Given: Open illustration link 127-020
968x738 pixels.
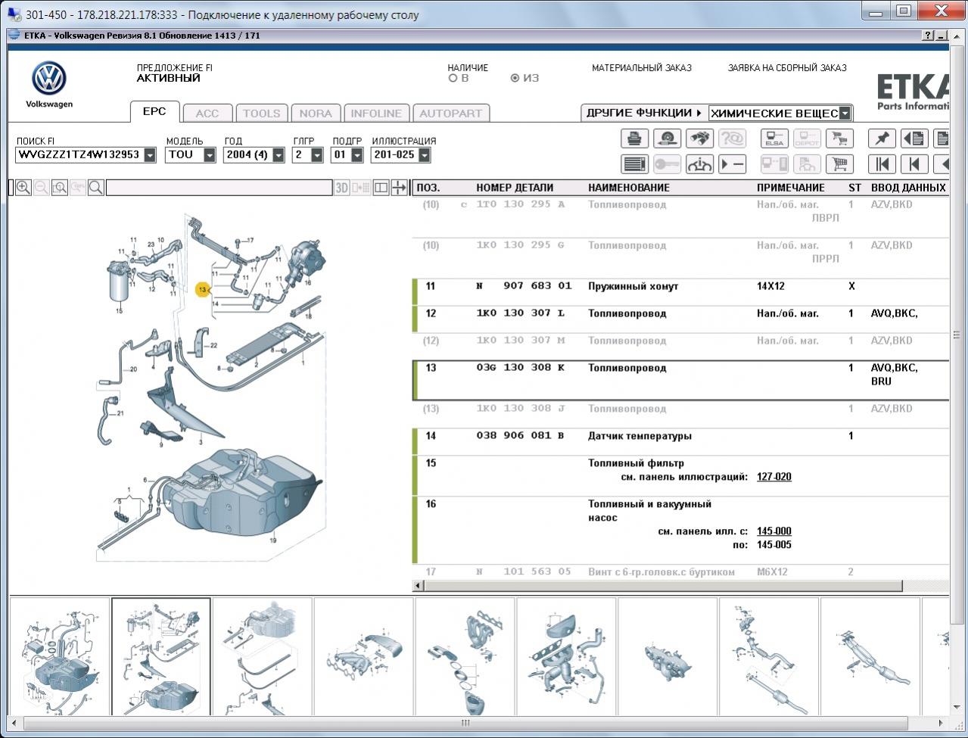Looking at the screenshot, I should 773,477.
